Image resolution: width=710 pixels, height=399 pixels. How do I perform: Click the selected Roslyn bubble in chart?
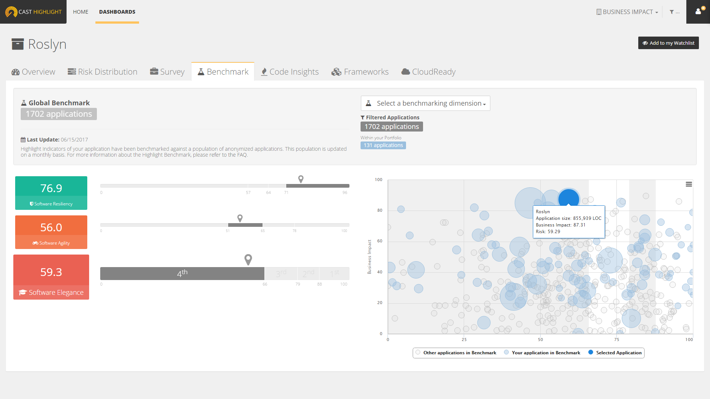click(568, 197)
